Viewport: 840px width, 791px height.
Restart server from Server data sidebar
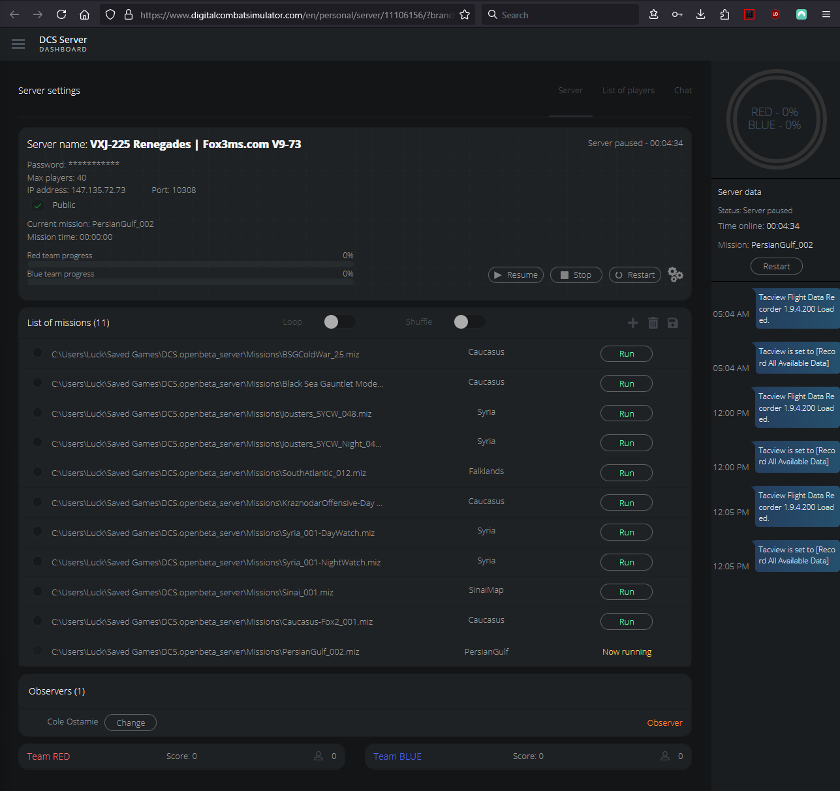(777, 266)
